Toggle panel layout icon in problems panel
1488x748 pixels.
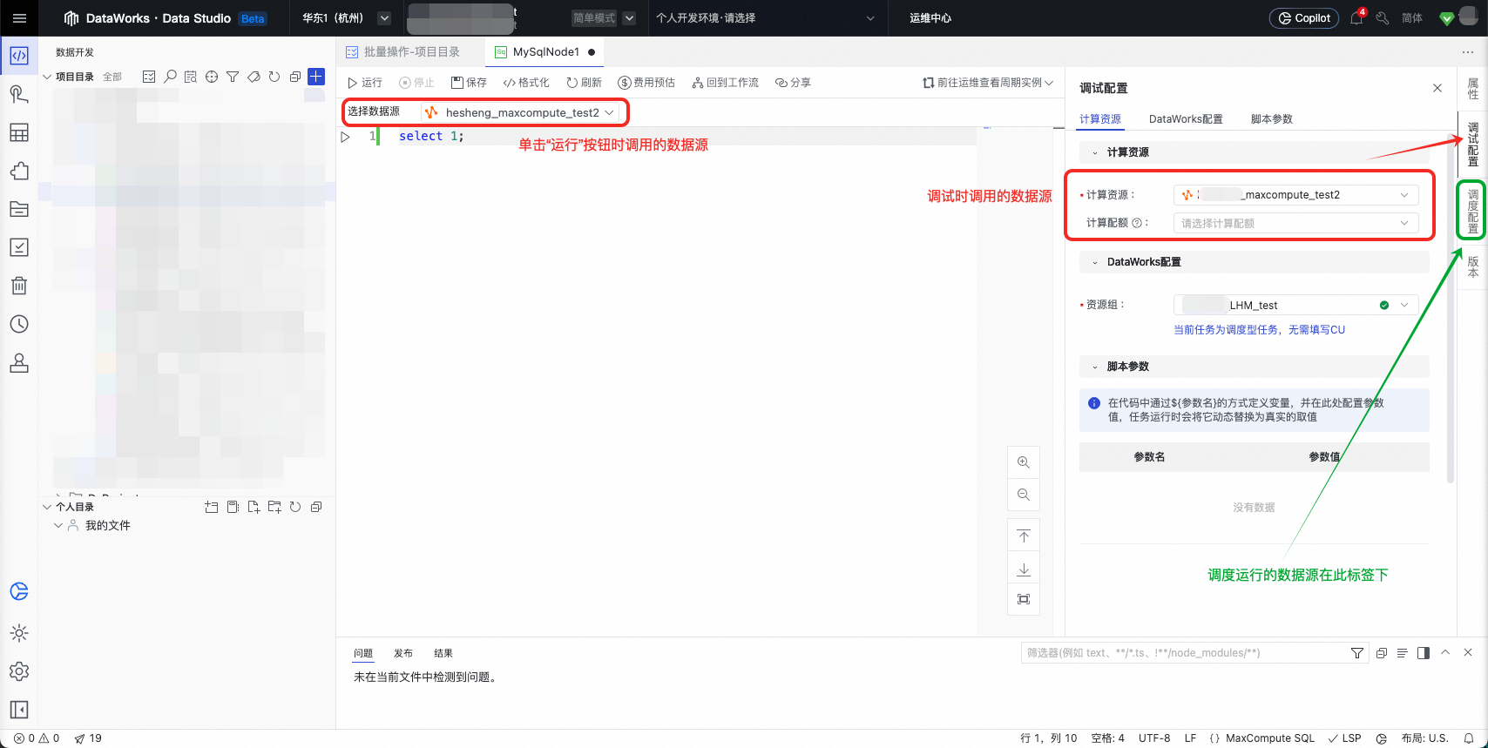(1424, 653)
